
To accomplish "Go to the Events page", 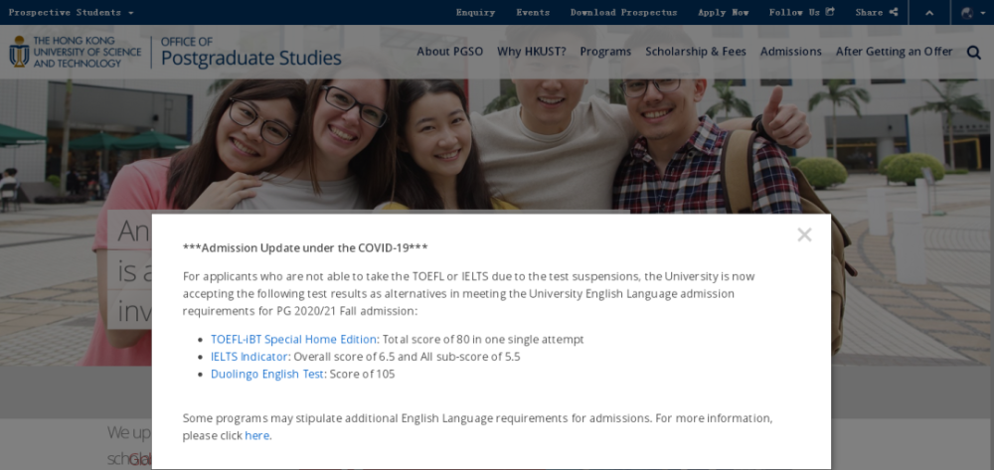I will [x=533, y=12].
